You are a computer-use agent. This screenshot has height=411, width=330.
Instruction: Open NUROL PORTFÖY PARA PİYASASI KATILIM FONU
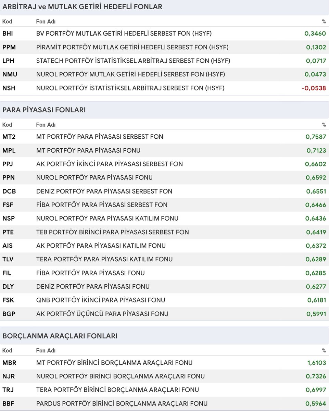click(107, 218)
